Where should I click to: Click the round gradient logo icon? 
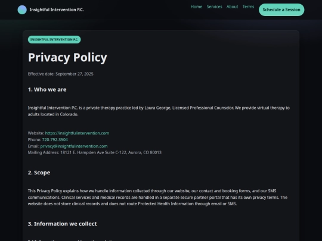click(x=22, y=10)
